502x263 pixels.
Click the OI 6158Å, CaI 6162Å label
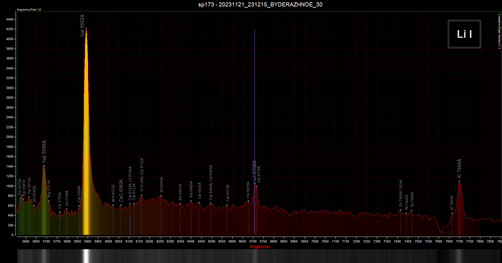pos(142,175)
